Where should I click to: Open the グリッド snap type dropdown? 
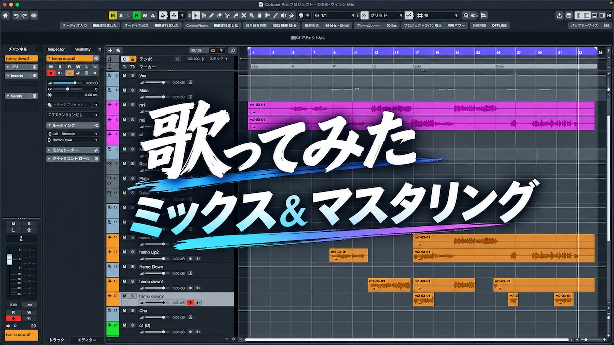(x=386, y=16)
